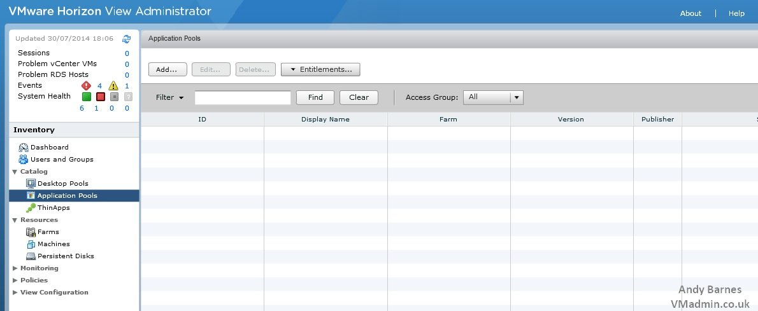Select Desktop Pools under Catalog
The image size is (758, 311).
click(62, 183)
